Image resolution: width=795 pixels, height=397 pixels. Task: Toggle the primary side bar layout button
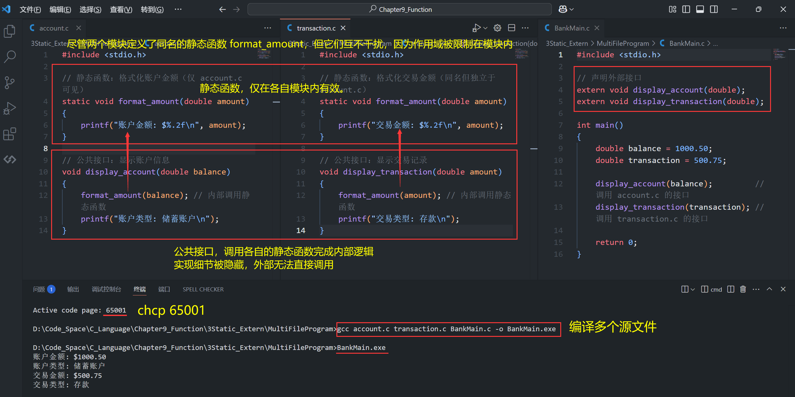tap(686, 9)
